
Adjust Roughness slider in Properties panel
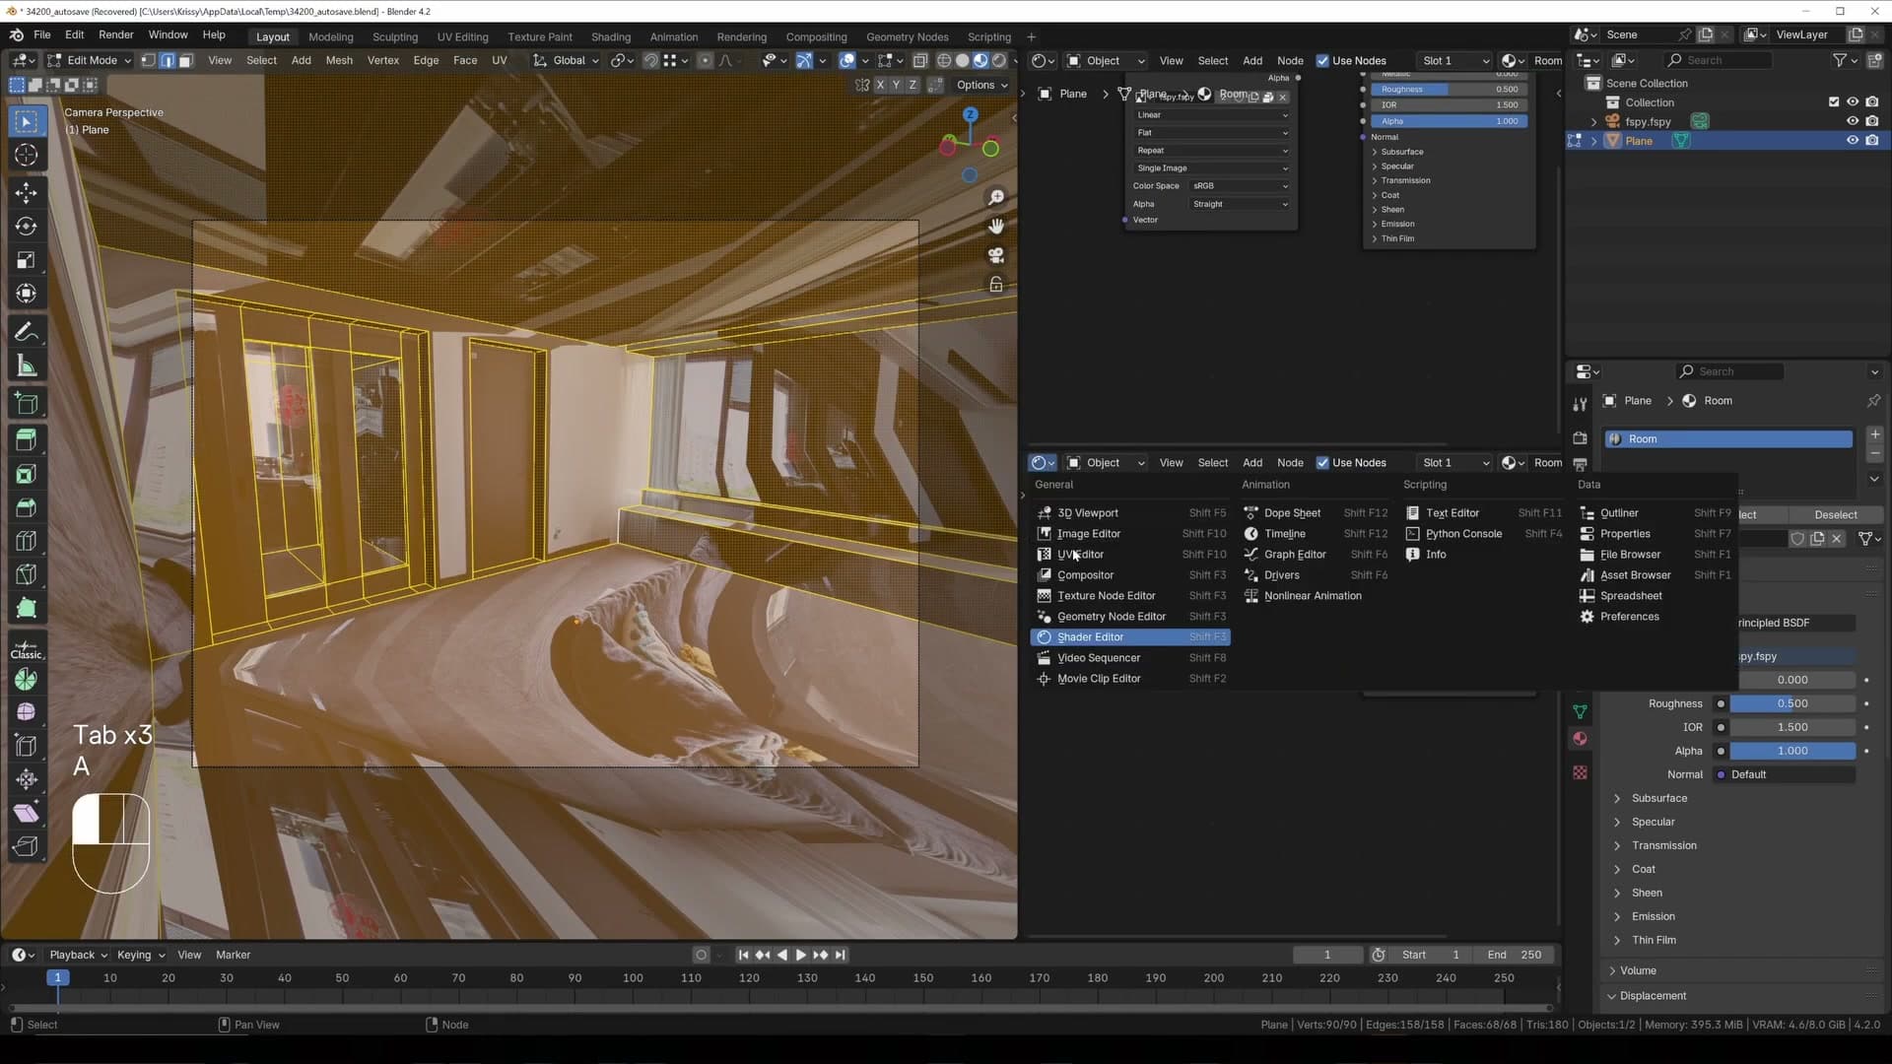(x=1792, y=704)
